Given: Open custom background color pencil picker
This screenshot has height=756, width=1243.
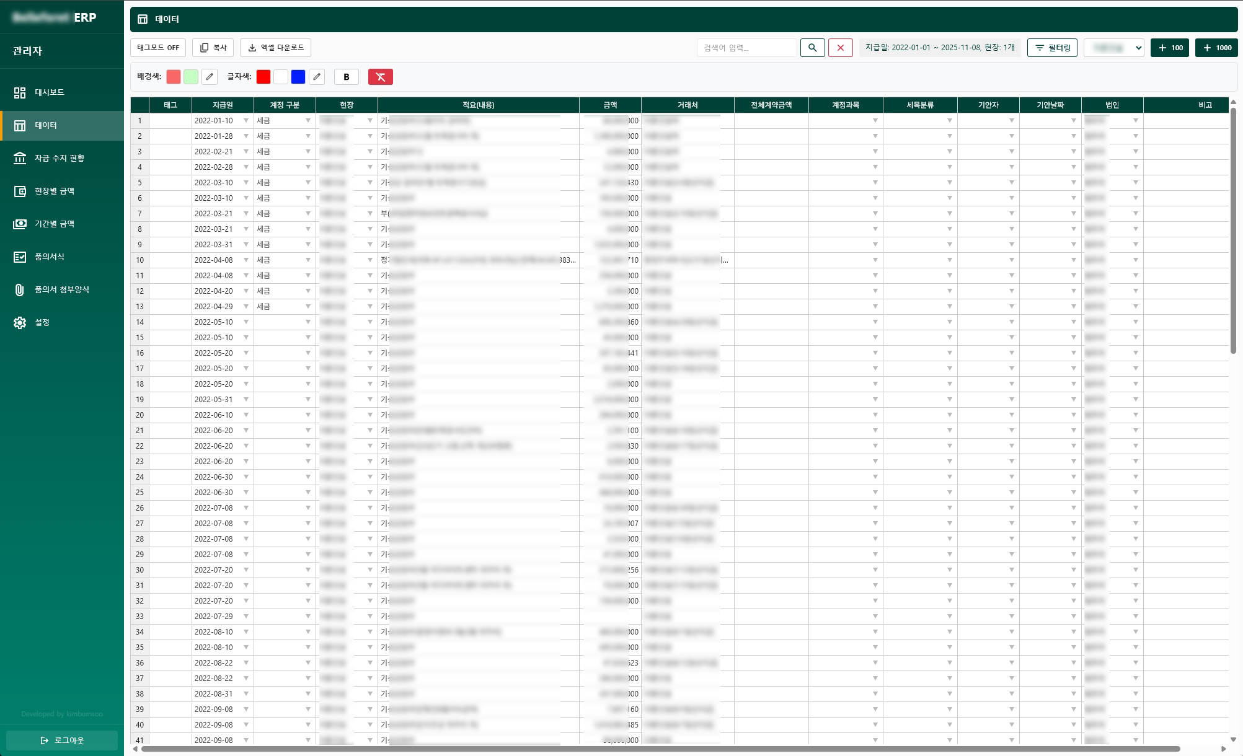Looking at the screenshot, I should pyautogui.click(x=210, y=77).
